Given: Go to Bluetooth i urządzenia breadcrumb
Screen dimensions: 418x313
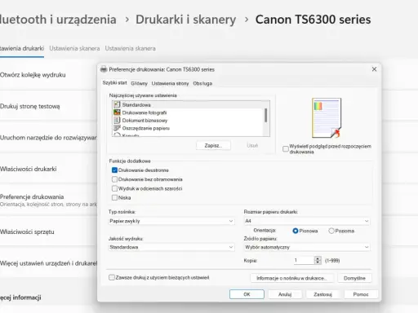Looking at the screenshot, I should (58, 20).
